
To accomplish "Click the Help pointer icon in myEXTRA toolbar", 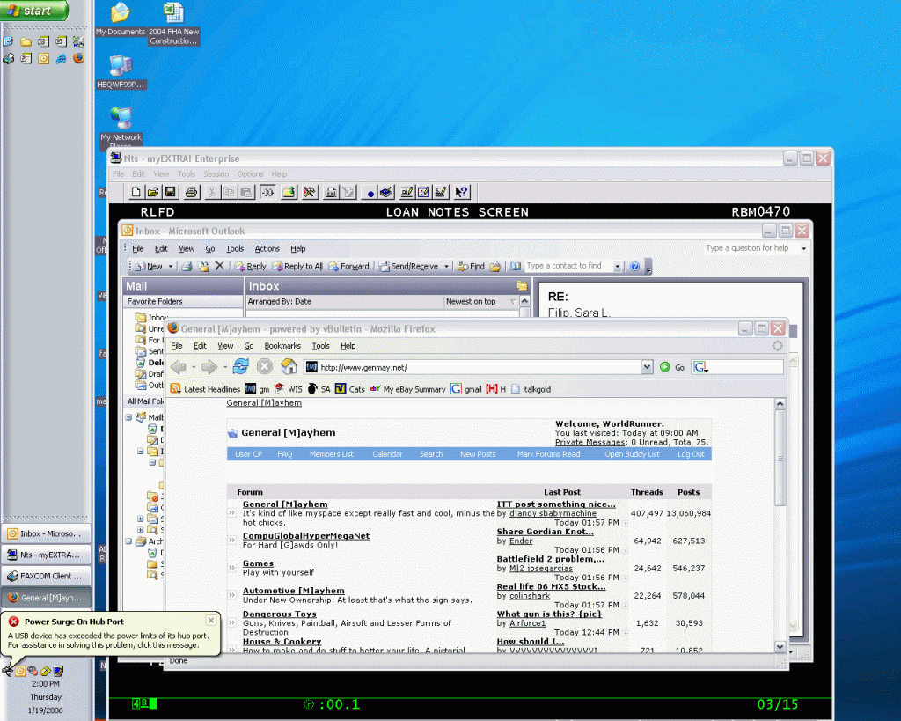I will tap(461, 192).
